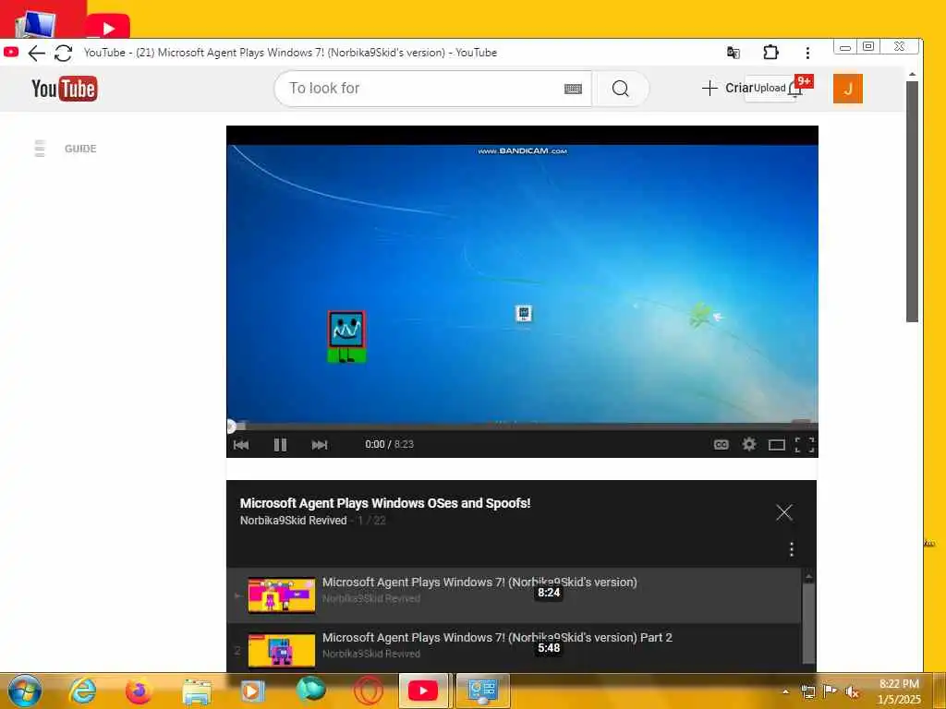Image resolution: width=946 pixels, height=709 pixels.
Task: Click the muted volume tray icon
Action: tap(852, 692)
